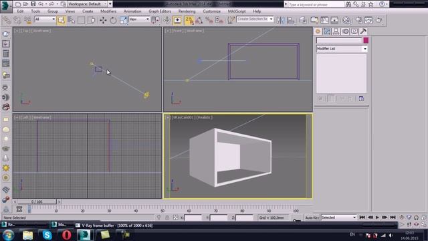Toggle the 2.5D Snaps button
This screenshot has width=428, height=241.
tap(189, 20)
